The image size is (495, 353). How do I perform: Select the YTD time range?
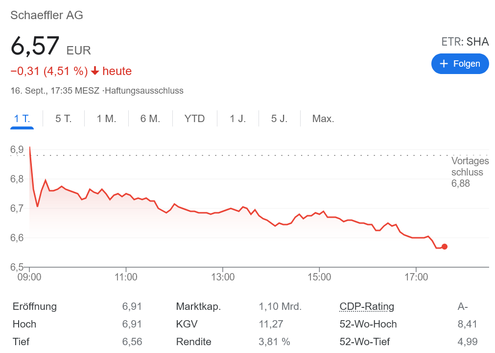pyautogui.click(x=194, y=119)
